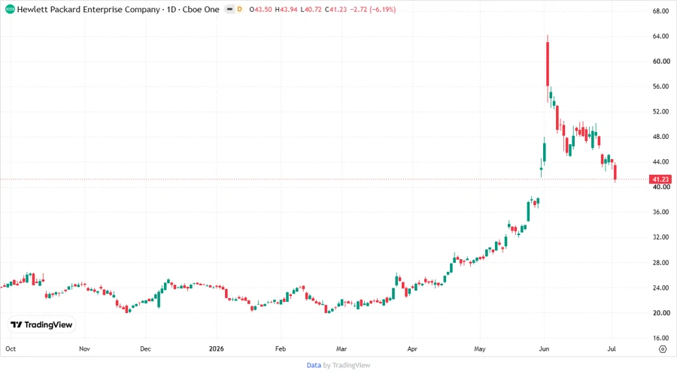Image resolution: width=677 pixels, height=374 pixels.
Task: Click the 48.00 price axis label
Action: (661, 137)
